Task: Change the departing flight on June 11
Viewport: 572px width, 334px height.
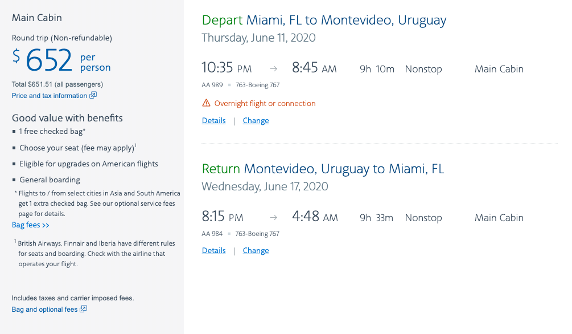Action: pyautogui.click(x=256, y=121)
